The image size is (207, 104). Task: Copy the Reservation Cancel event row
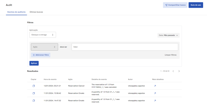pos(33,86)
